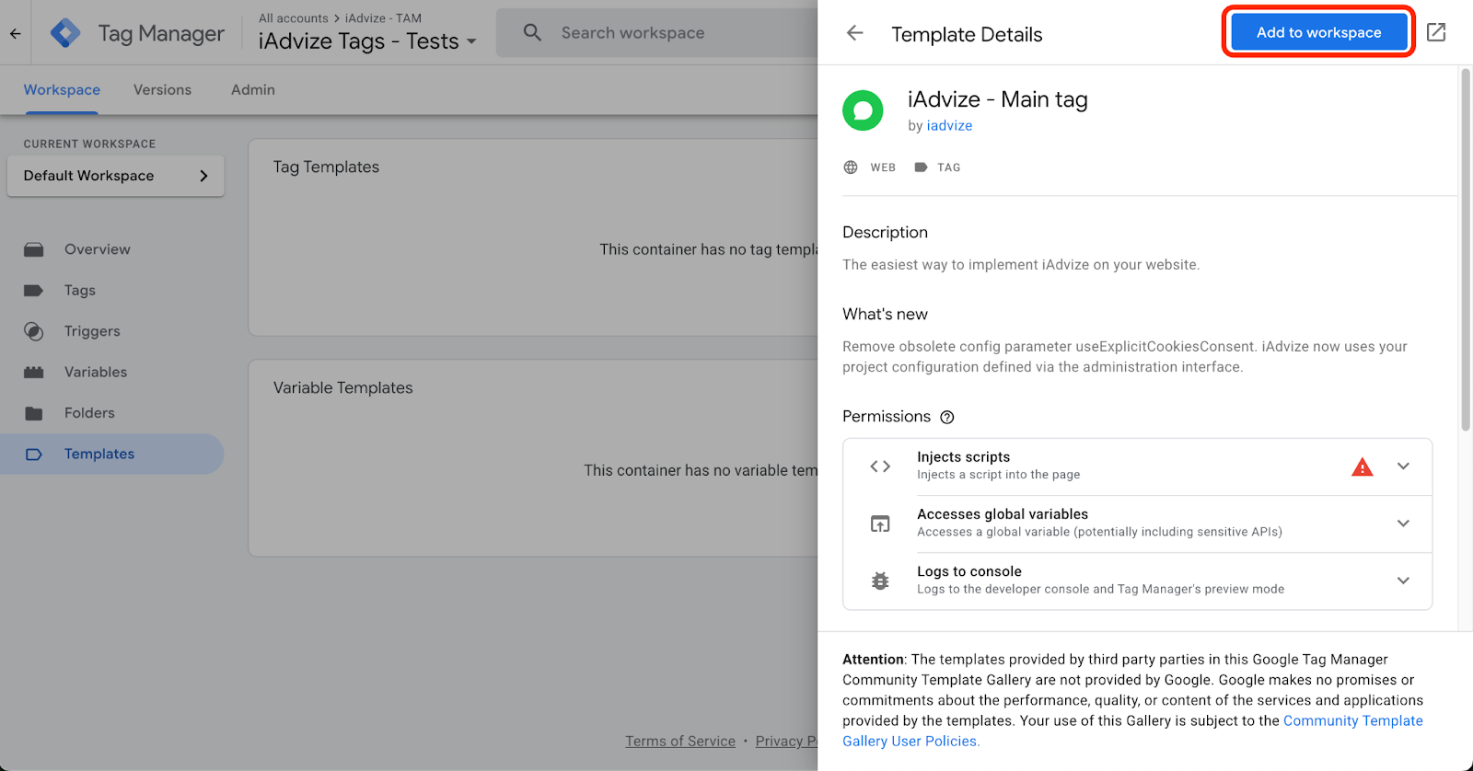
Task: Go back using top-left arrow
Action: (16, 34)
